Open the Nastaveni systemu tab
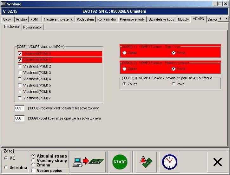The width and height of the screenshot is (230, 175). [x=58, y=19]
